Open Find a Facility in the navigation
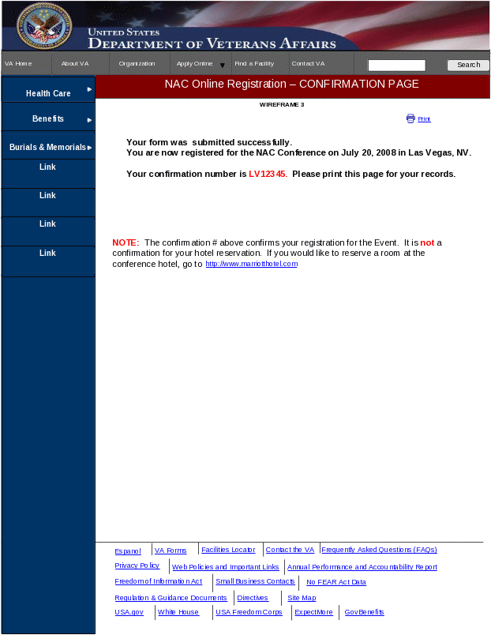The width and height of the screenshot is (491, 635). tap(254, 64)
